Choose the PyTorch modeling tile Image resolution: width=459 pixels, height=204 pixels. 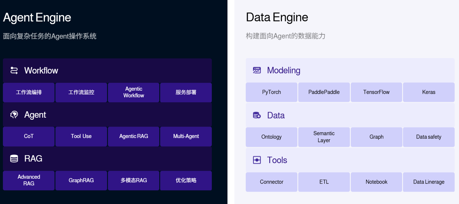272,92
